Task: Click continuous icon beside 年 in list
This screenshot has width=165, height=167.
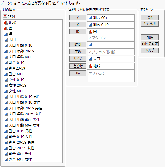Action: (6, 34)
